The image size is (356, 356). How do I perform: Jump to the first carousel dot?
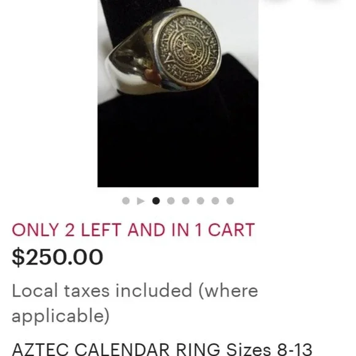(x=126, y=201)
